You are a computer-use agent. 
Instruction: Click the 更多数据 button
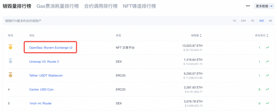click(264, 6)
